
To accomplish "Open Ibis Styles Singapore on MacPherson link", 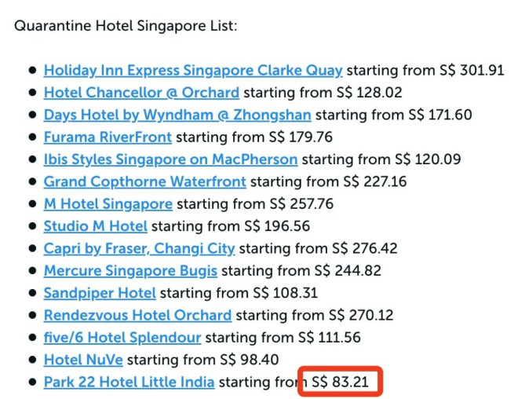I will 170,159.
